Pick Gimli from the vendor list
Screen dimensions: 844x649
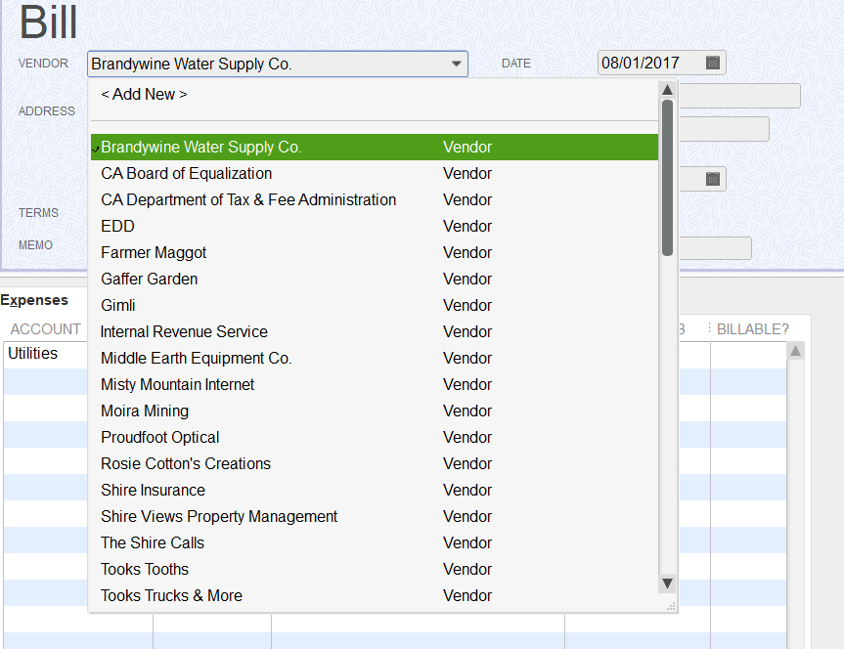[x=375, y=305]
